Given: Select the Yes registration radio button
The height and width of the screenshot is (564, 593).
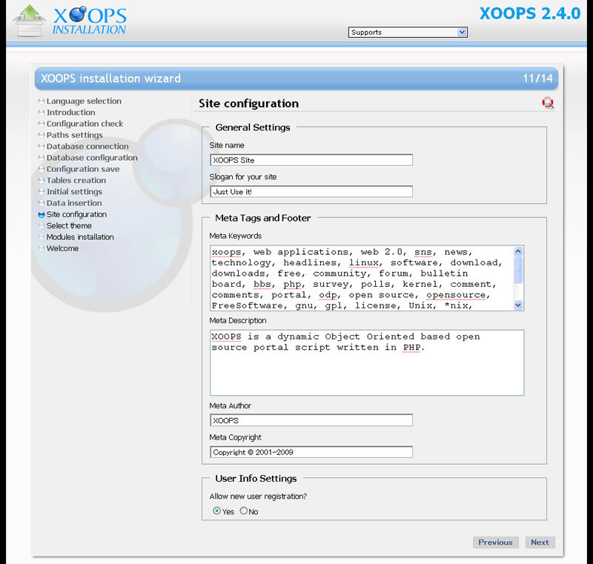Looking at the screenshot, I should (x=216, y=511).
